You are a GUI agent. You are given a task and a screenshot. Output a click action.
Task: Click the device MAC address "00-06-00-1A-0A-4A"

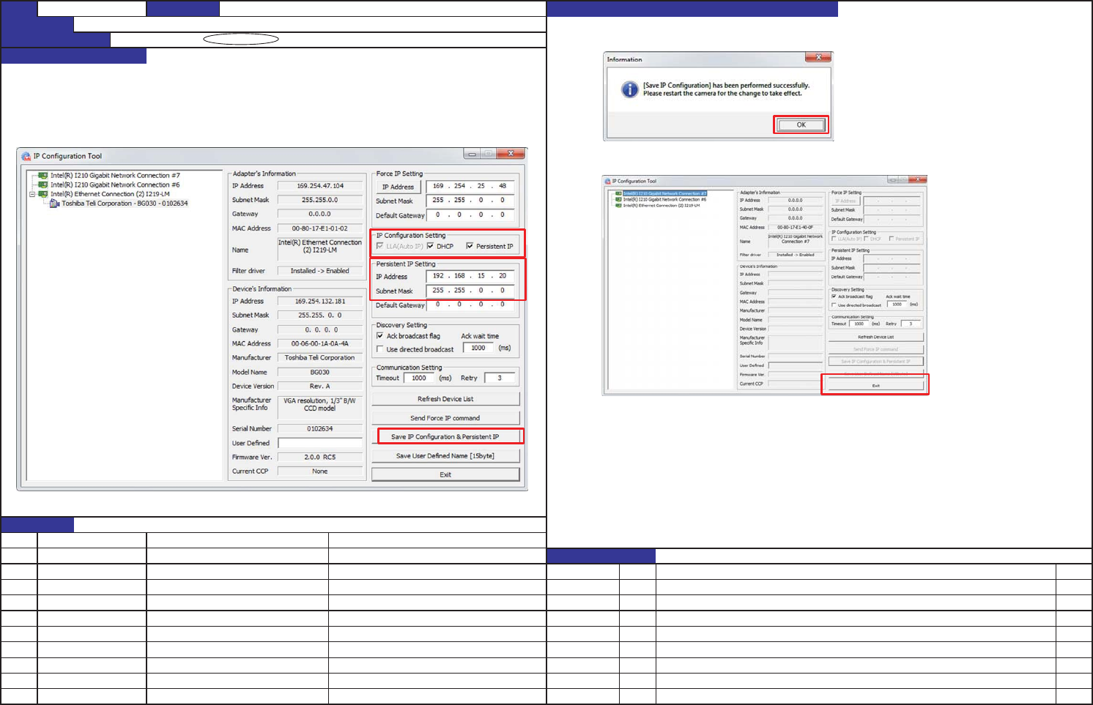(320, 343)
